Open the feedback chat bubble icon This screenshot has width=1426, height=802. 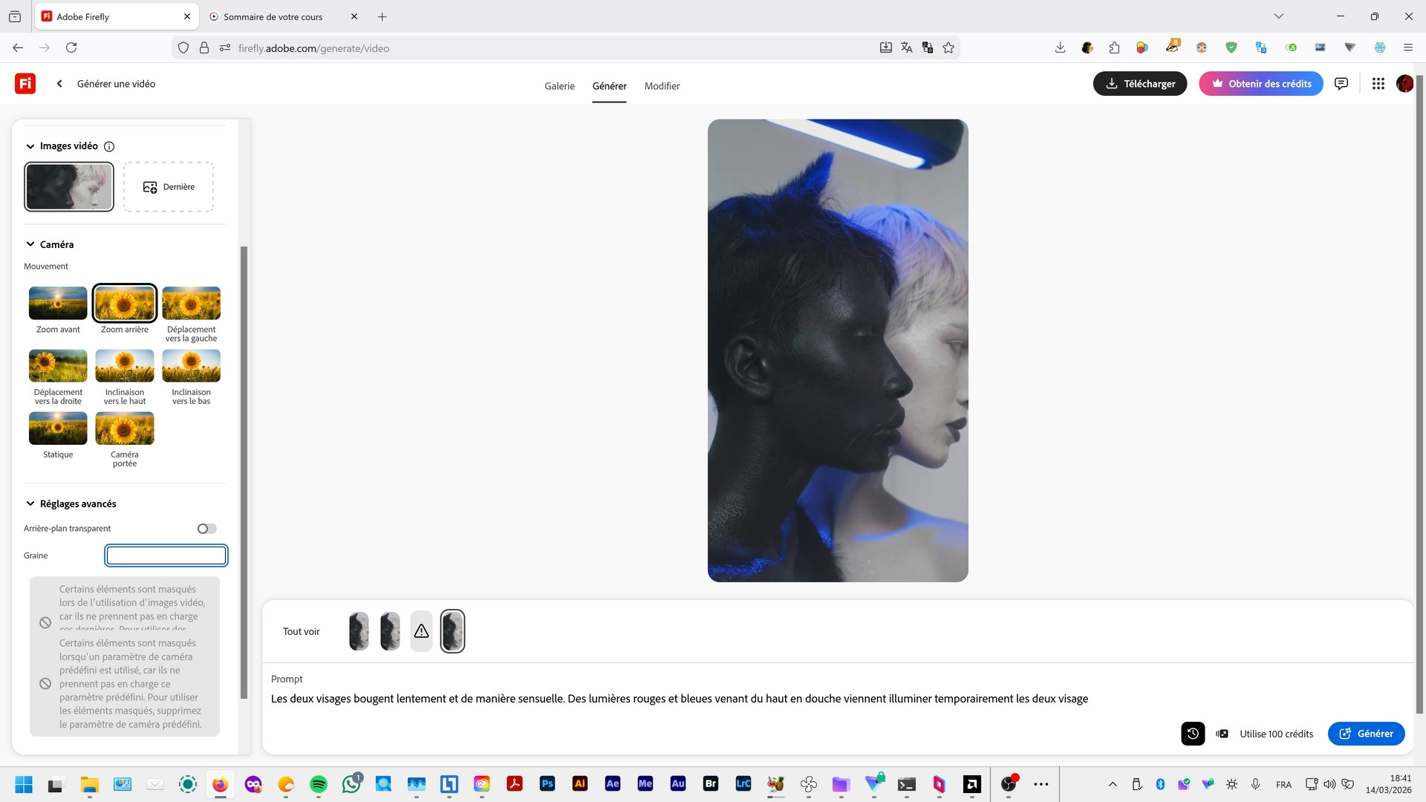[x=1341, y=84]
